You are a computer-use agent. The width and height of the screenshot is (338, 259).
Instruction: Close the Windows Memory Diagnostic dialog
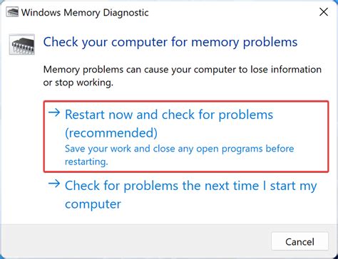[324, 12]
